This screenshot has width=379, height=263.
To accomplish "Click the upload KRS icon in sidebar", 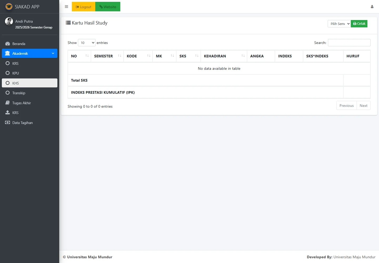I will coord(8,113).
